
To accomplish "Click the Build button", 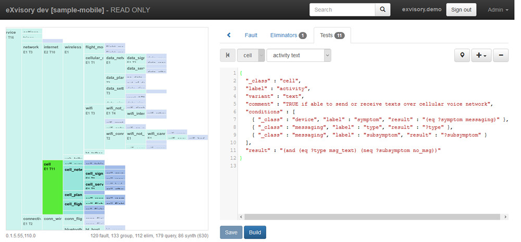I will (x=255, y=233).
